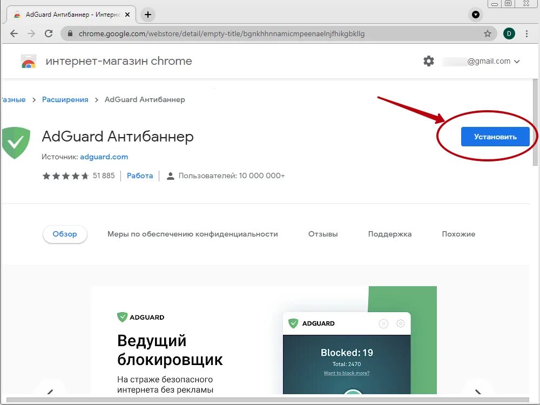Select the Обзор tab
This screenshot has width=540, height=405.
[x=65, y=234]
